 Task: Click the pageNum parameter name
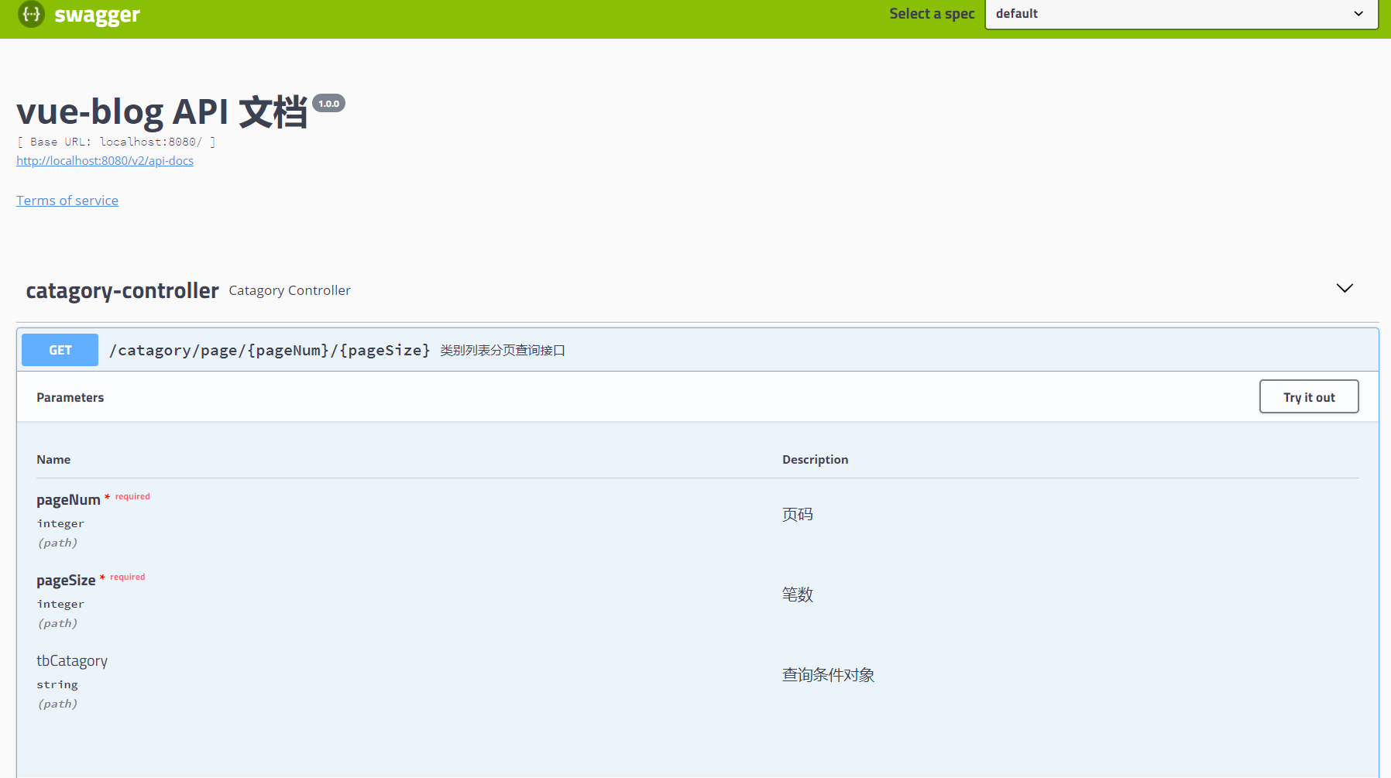(68, 500)
